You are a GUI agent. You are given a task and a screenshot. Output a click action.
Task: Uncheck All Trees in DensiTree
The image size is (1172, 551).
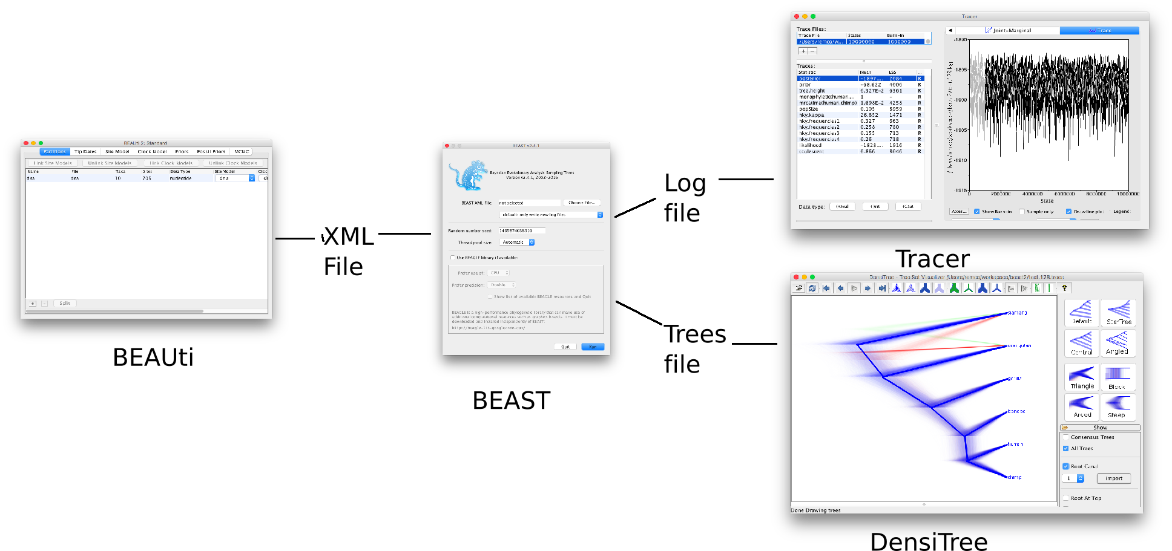[1066, 449]
